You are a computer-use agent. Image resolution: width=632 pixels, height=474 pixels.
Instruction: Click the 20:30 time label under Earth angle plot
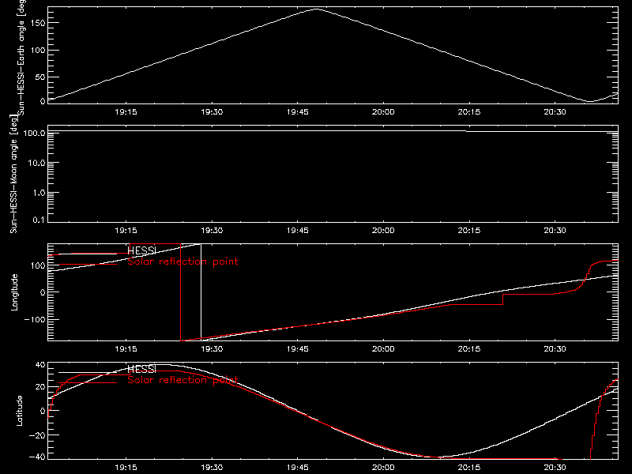pyautogui.click(x=555, y=112)
